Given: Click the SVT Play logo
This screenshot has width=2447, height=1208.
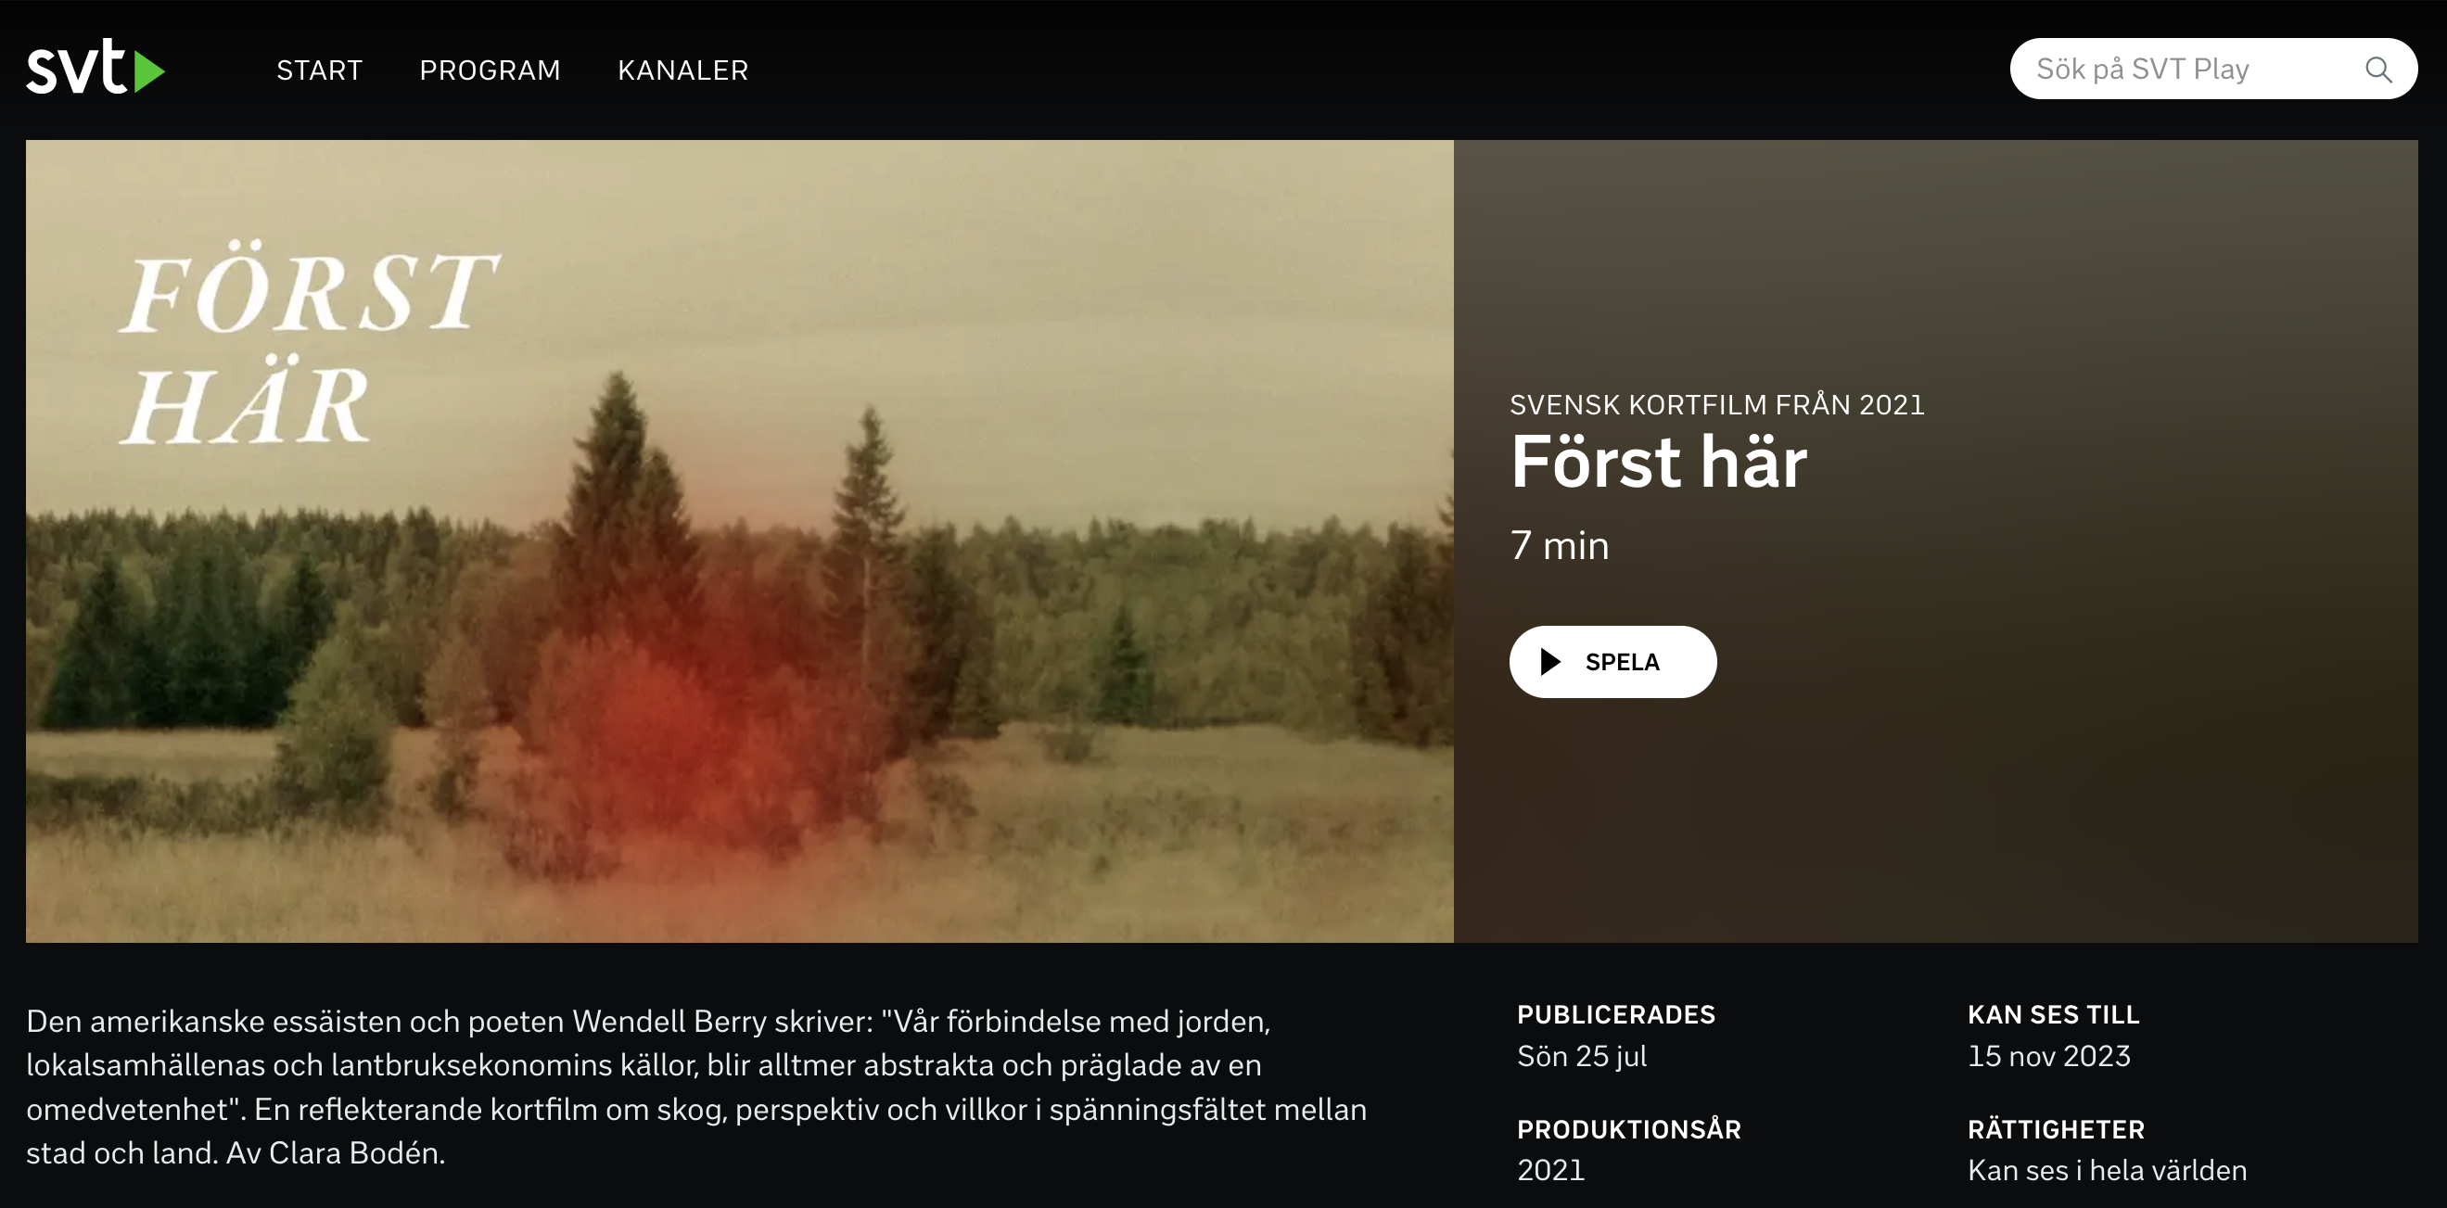Looking at the screenshot, I should [95, 68].
